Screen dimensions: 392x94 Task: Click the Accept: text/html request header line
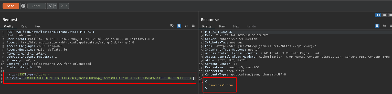coord(70,42)
